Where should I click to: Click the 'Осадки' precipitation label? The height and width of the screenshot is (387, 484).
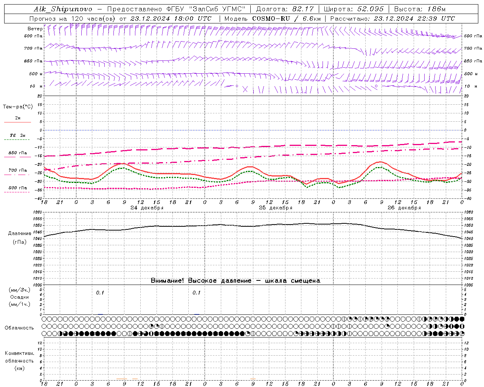20,297
